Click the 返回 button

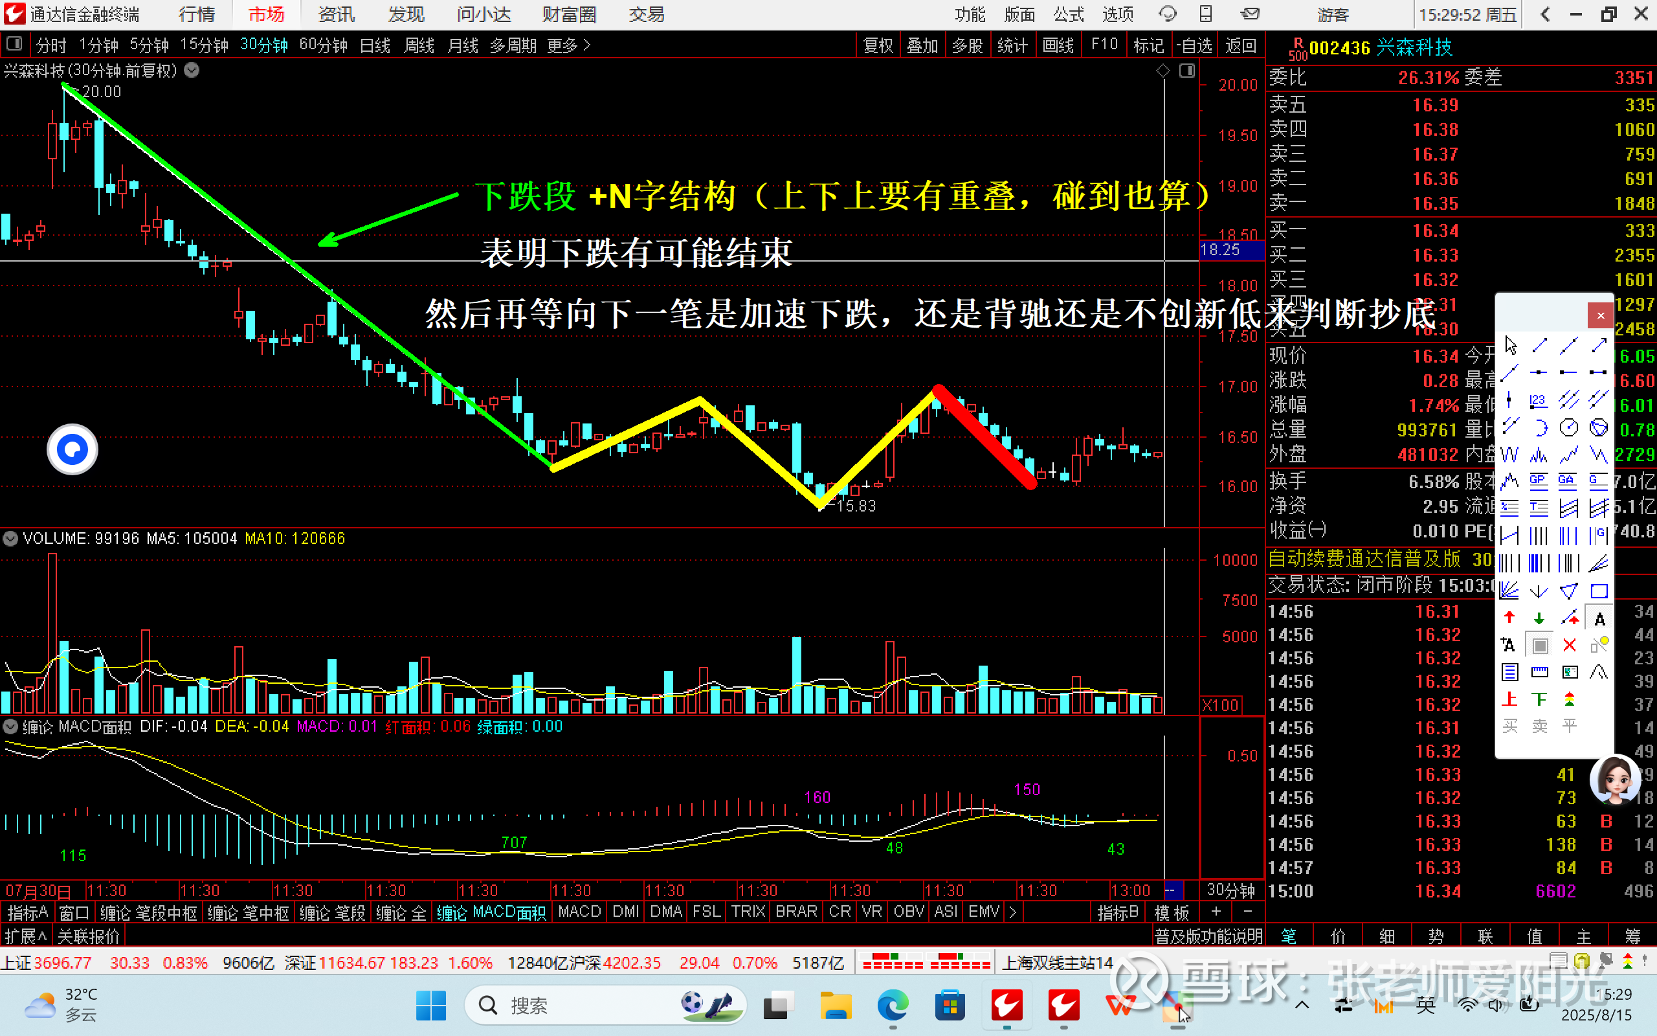[x=1241, y=45]
